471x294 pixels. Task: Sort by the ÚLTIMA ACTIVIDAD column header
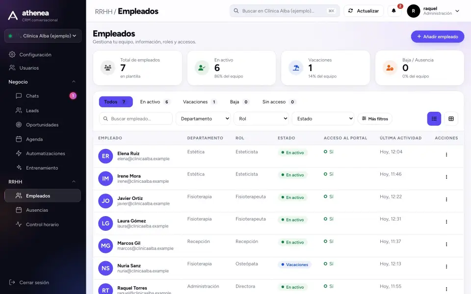[400, 138]
